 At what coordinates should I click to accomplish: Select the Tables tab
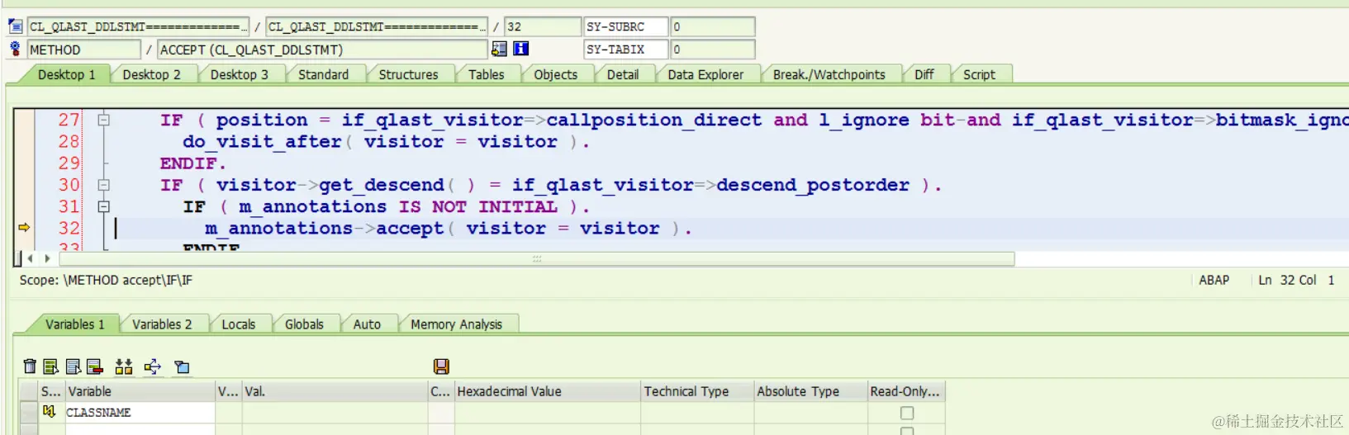pos(486,74)
